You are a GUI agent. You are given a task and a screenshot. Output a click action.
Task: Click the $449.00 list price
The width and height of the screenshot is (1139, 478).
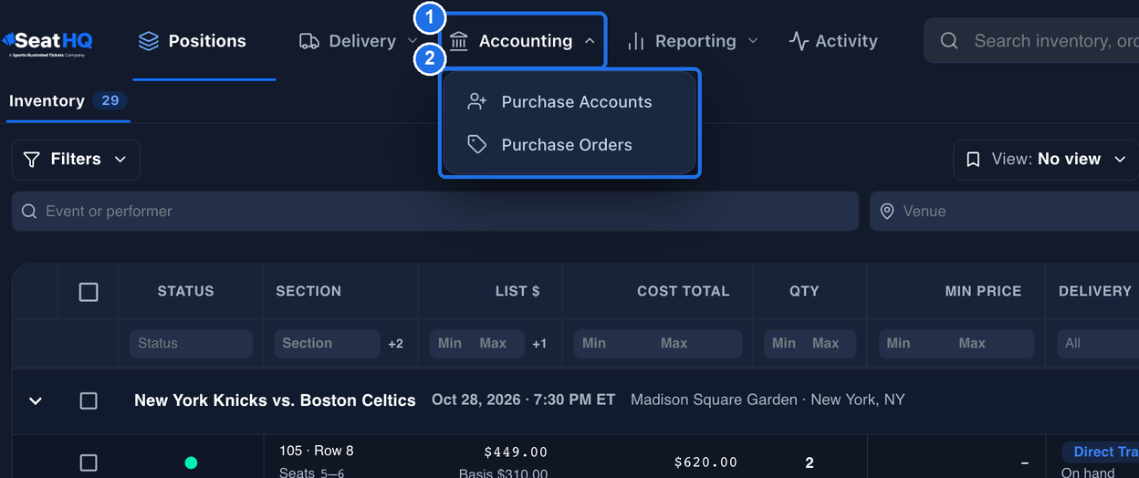(516, 452)
